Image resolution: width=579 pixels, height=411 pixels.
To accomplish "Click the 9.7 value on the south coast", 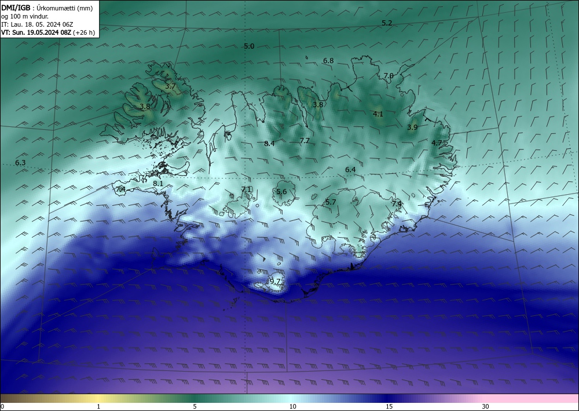I will coord(275,281).
